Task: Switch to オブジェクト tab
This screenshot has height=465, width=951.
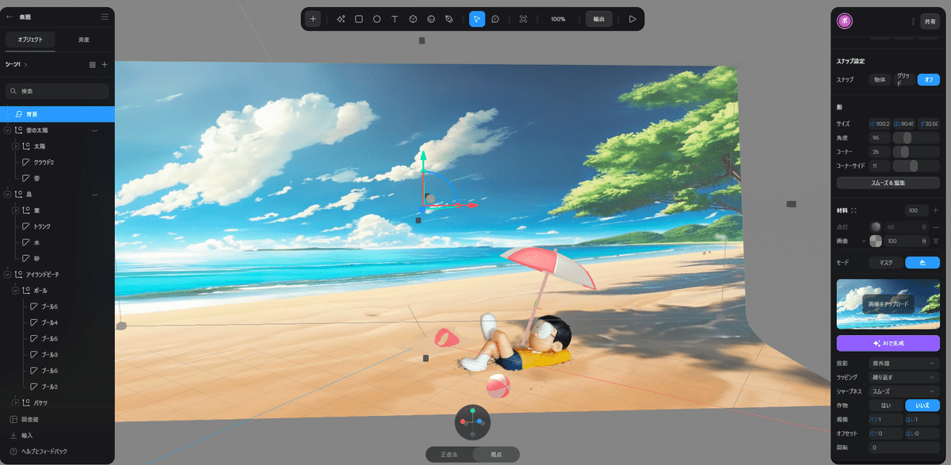Action: [x=31, y=40]
